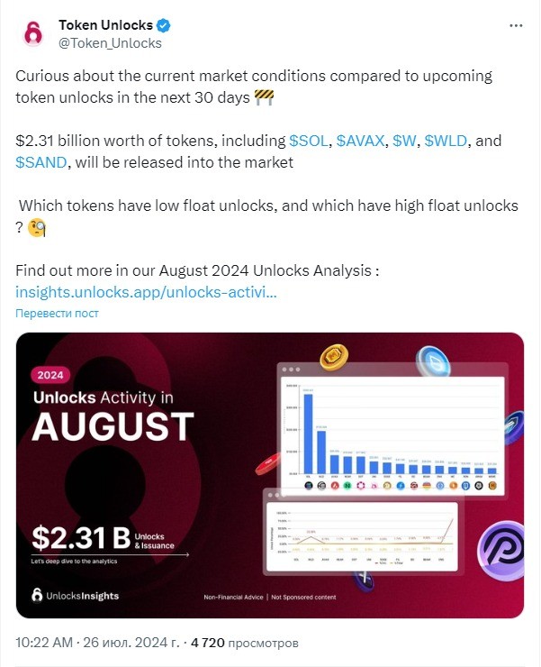Click the Token Unlocks display name
The height and width of the screenshot is (667, 541).
tap(106, 25)
